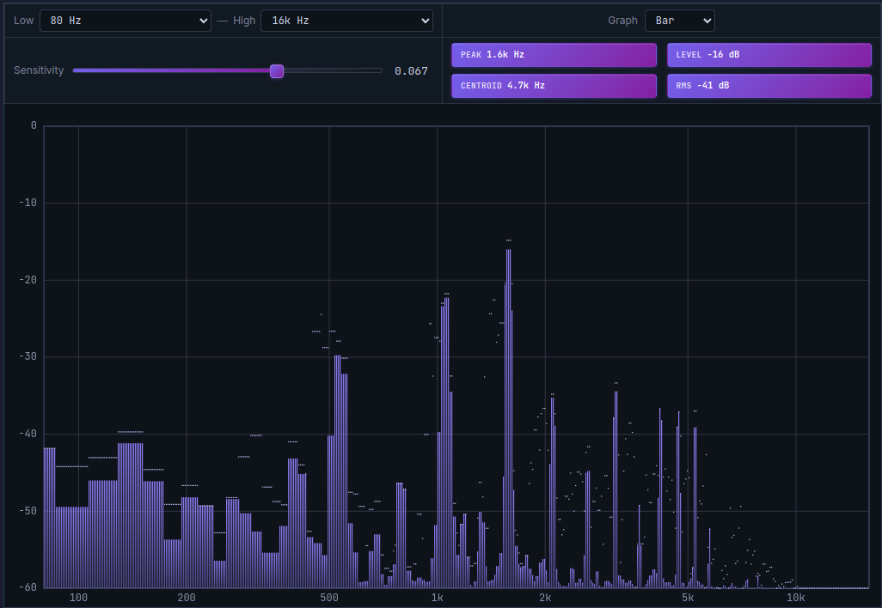
Task: Open the Graph type dropdown set to Bar
Action: point(679,21)
